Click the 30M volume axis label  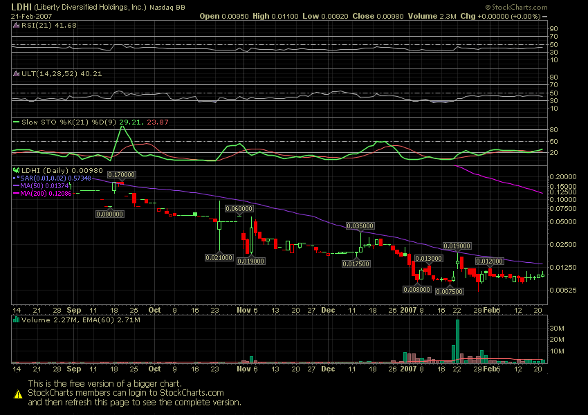coord(557,329)
